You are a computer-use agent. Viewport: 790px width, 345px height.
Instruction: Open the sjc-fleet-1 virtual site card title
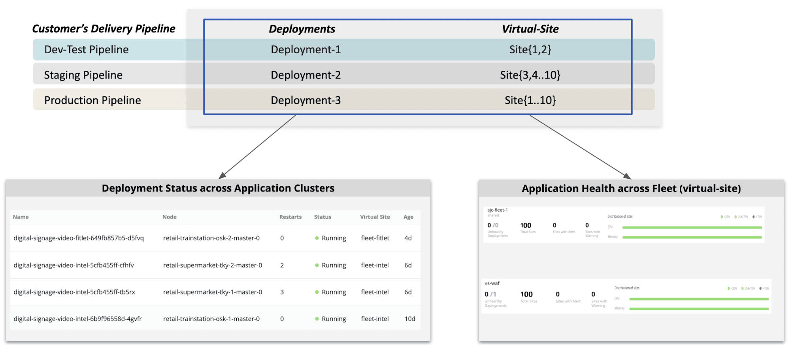(498, 210)
